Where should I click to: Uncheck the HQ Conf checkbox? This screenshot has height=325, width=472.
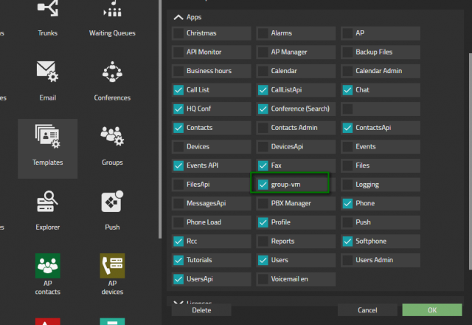(178, 109)
